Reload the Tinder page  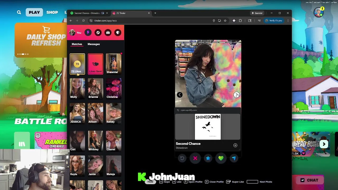83,21
